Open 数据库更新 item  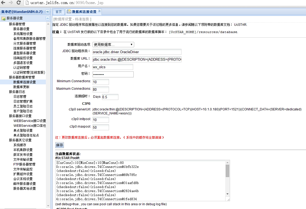point(21,87)
